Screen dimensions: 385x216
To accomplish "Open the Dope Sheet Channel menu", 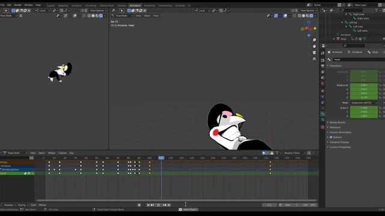I will pyautogui.click(x=63, y=153).
